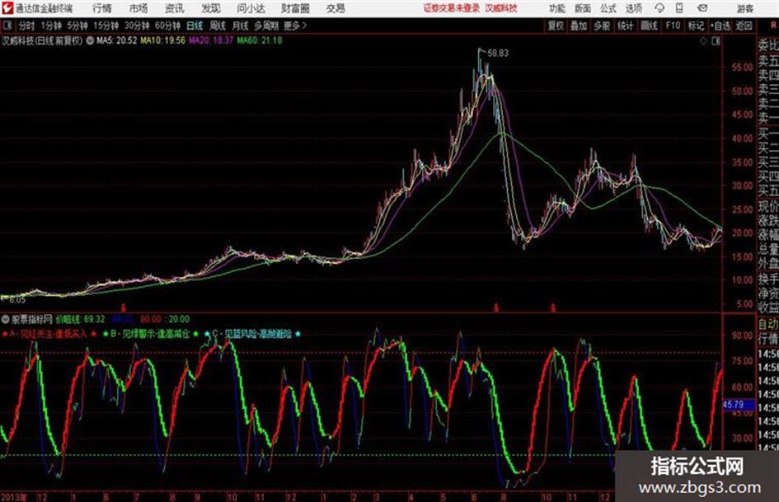
Task: Open the 版面 menu
Action: pyautogui.click(x=582, y=8)
